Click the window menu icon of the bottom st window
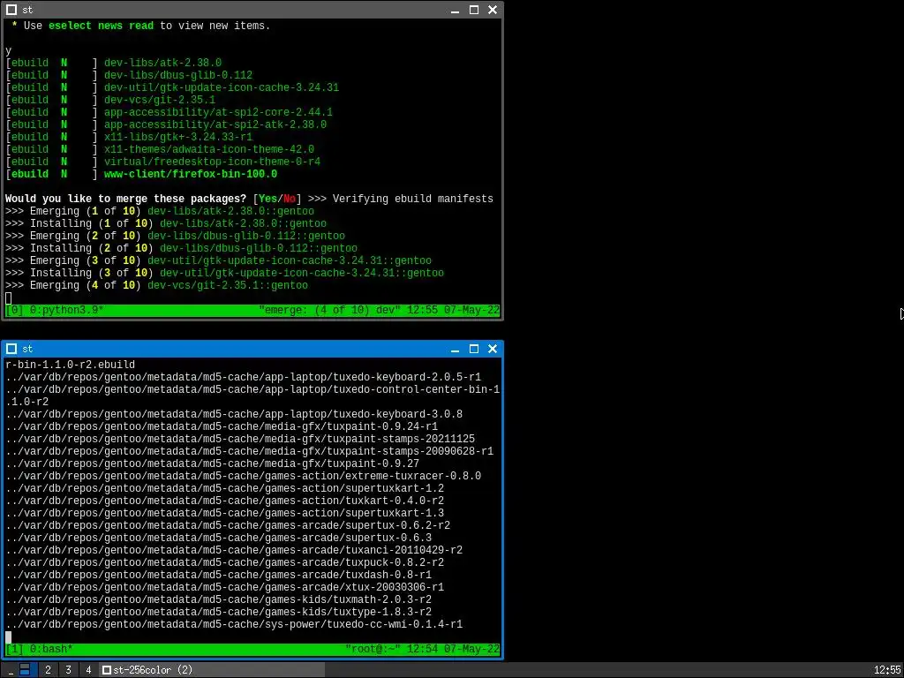Viewport: 904px width, 678px height. (11, 349)
